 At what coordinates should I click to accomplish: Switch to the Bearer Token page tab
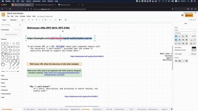click(x=42, y=109)
